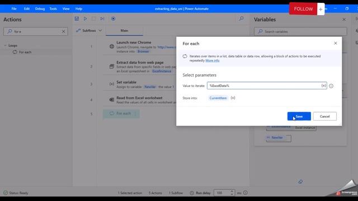Save the For each dialog settings
358x201 pixels.
point(299,116)
